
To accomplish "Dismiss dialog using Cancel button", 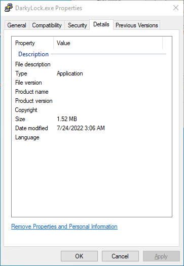I will point(120,256).
